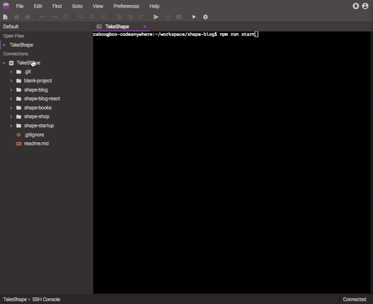373x304 pixels.
Task: Expand the shape-blog folder chevron
Action: [11, 90]
